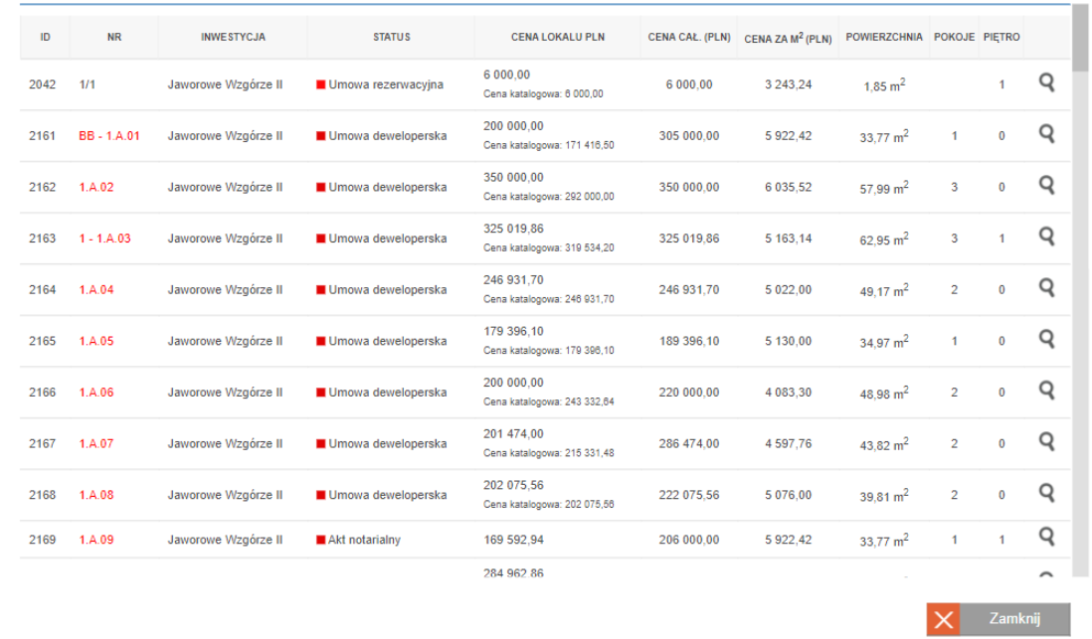
Task: Click total price '189 396,10'
Action: click(x=689, y=341)
